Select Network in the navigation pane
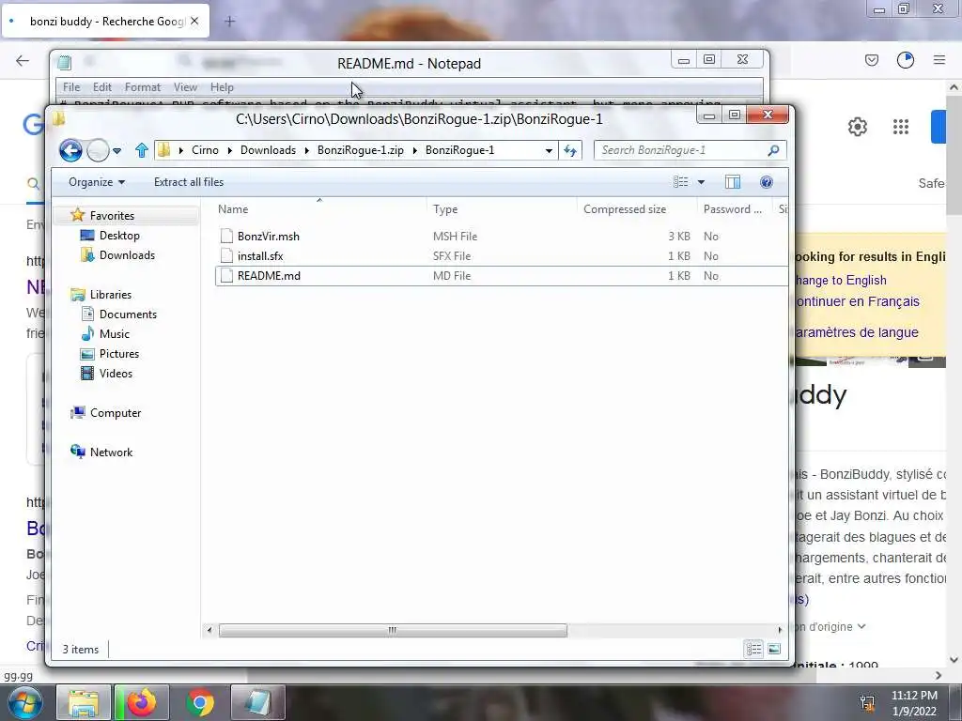The width and height of the screenshot is (962, 721). pyautogui.click(x=111, y=453)
